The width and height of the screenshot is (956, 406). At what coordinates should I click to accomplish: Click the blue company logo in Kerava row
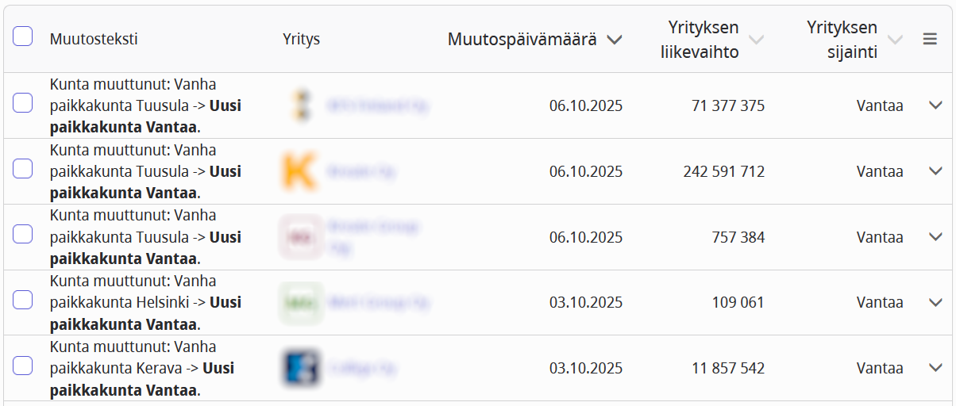pyautogui.click(x=300, y=368)
